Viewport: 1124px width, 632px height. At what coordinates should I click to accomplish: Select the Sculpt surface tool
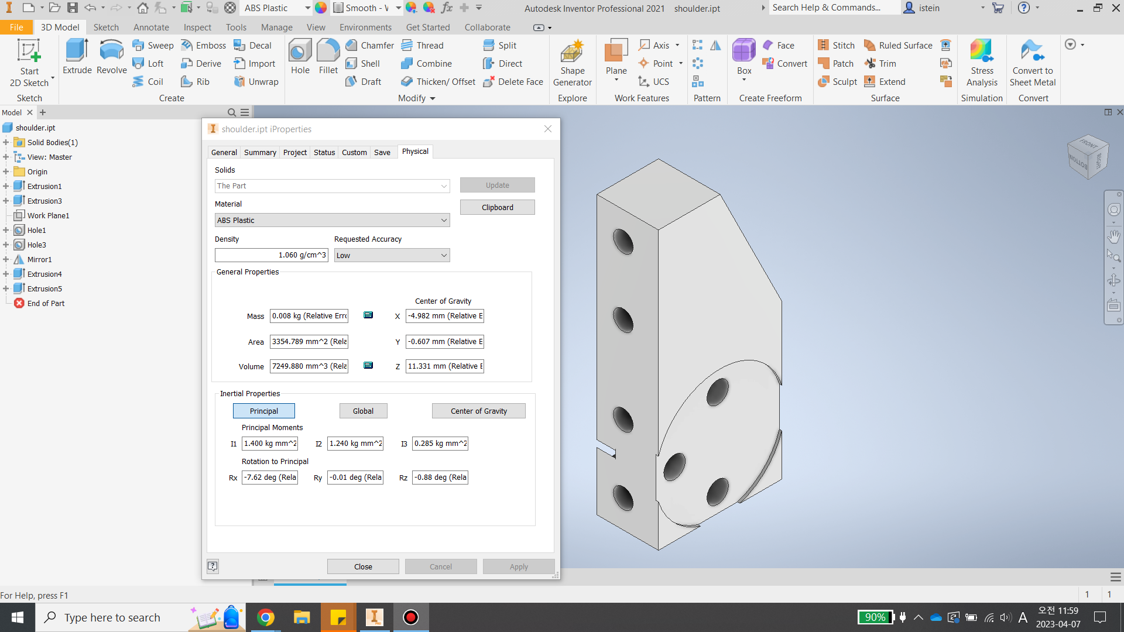click(x=837, y=81)
